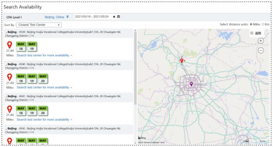This screenshot has height=147, width=273.
Task: Open the calendar date picker icon
Action: pyautogui.click(x=119, y=17)
